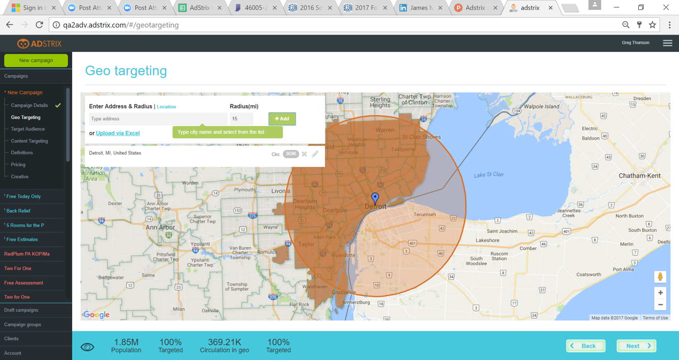Open Chrome profile icon in title bar
The height and width of the screenshot is (360, 679).
595,5
